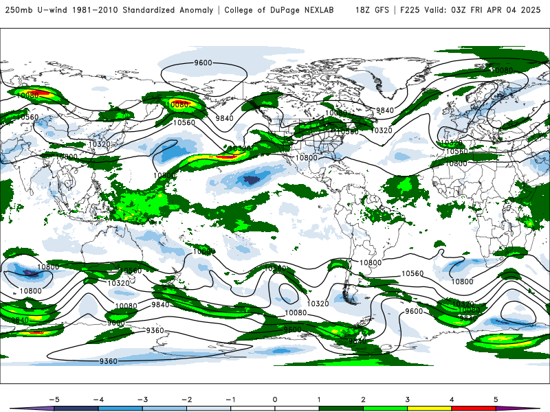Click the "College of DuPage NEXLAB" text
Screen dimensions: 550x412
[279, 10]
